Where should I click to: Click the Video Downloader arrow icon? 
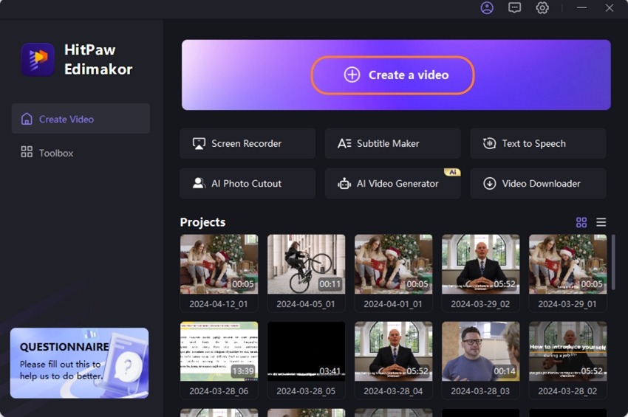pos(489,183)
